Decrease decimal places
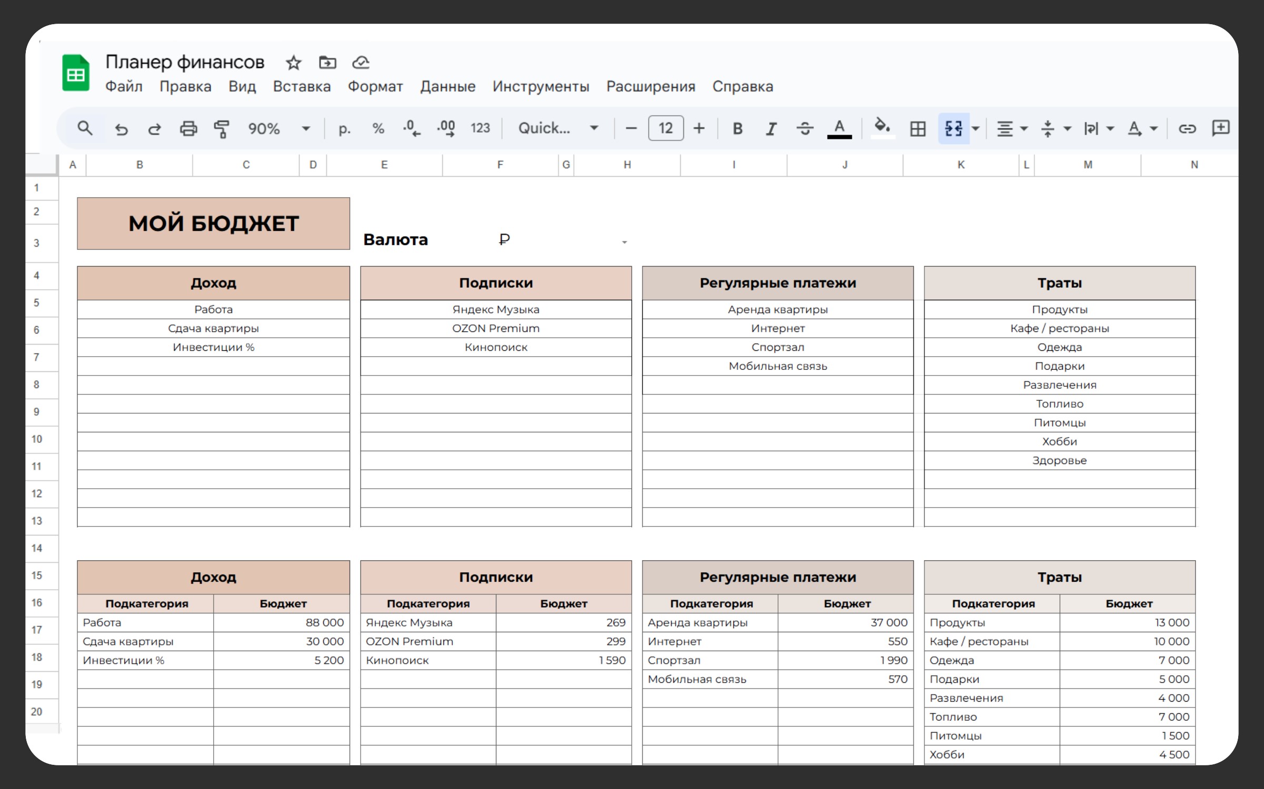This screenshot has height=789, width=1264. coord(412,128)
